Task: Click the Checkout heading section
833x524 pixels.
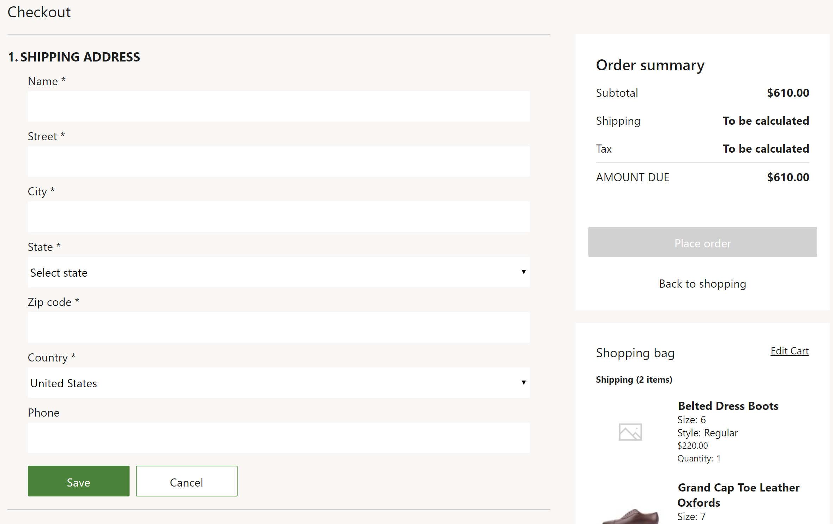Action: 39,11
